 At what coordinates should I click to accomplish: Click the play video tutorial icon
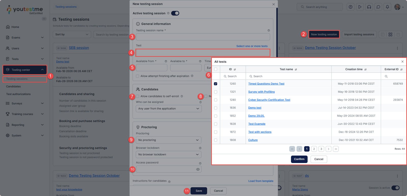click(360, 7)
